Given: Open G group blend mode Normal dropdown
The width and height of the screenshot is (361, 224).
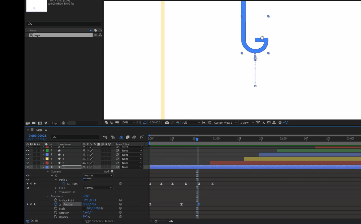Looking at the screenshot, I should click(98, 175).
